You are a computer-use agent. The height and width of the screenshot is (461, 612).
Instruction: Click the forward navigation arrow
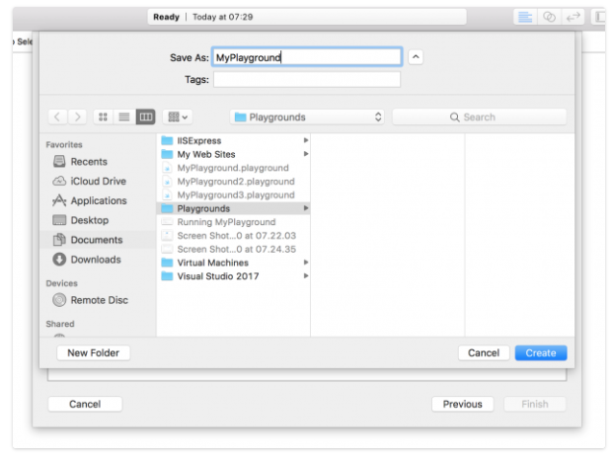pos(77,116)
